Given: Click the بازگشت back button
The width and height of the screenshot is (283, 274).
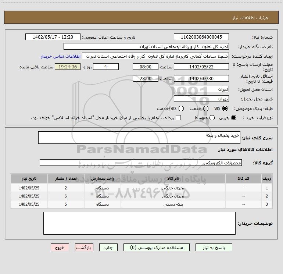Looking at the screenshot, I should tap(84, 248).
